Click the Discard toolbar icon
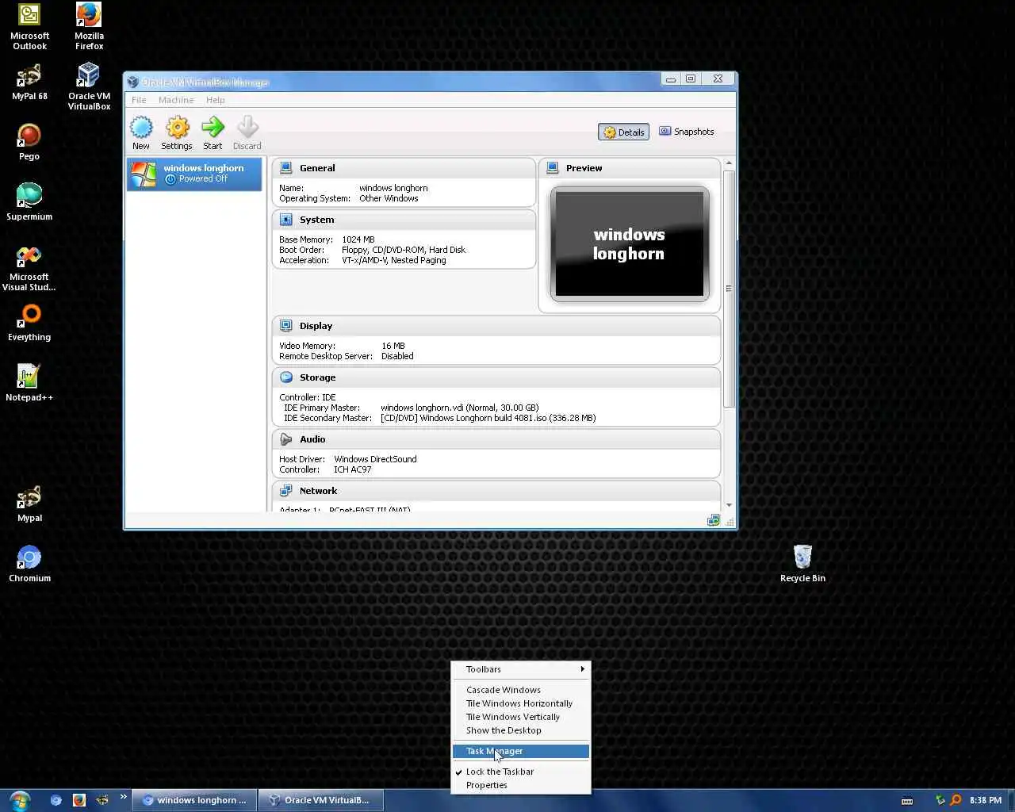1015x812 pixels. click(x=247, y=132)
